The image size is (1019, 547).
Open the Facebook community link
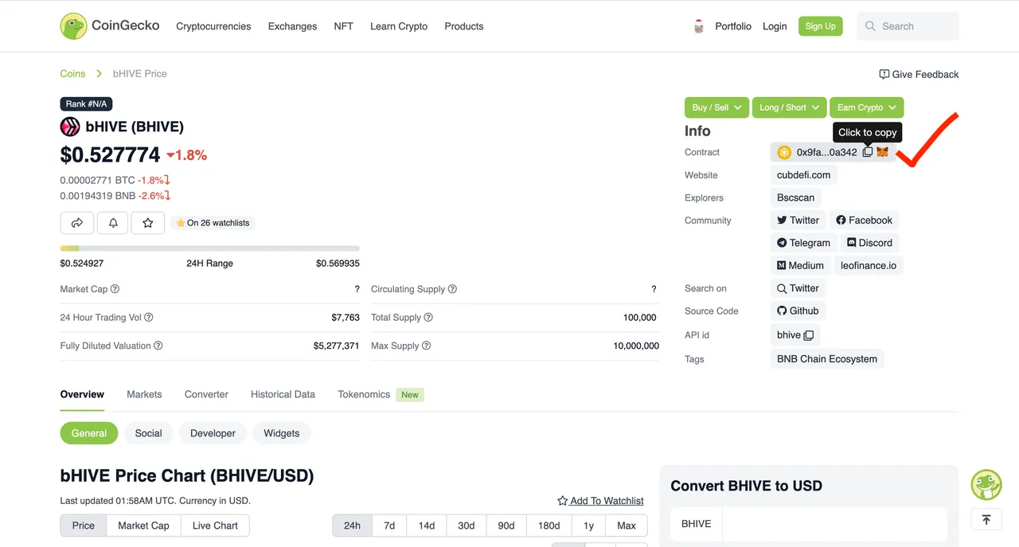click(x=864, y=221)
